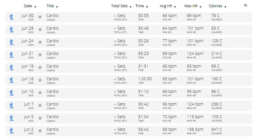
Task: Sort by the Time column header
Action: (139, 6)
